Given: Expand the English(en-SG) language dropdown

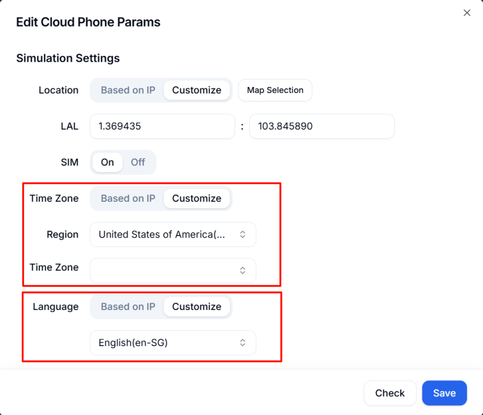Looking at the screenshot, I should (163, 343).
